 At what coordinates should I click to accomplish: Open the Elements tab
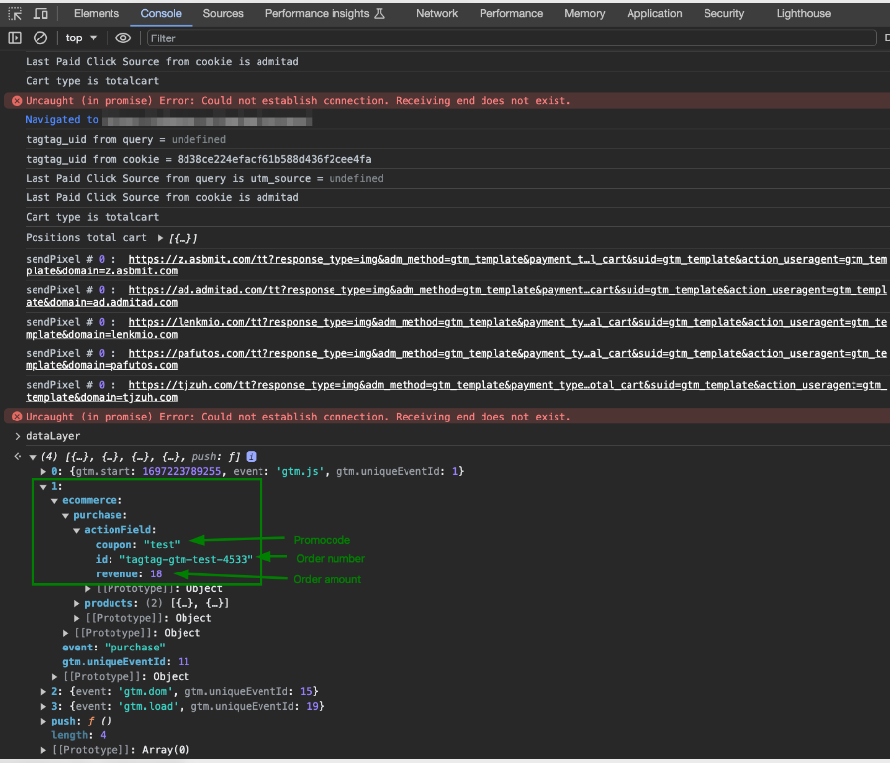[x=97, y=14]
